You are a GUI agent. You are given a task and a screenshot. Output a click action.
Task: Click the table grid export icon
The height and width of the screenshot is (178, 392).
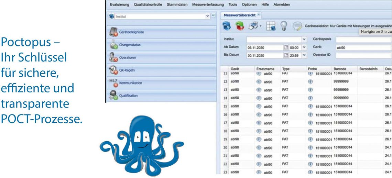point(270,26)
